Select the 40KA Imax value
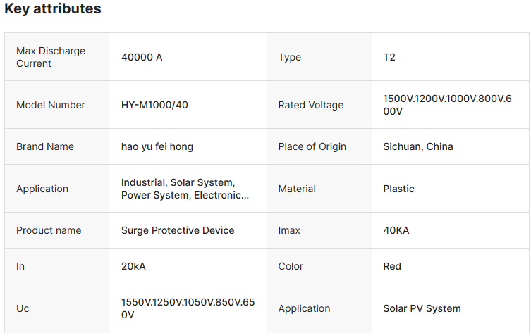 [396, 230]
